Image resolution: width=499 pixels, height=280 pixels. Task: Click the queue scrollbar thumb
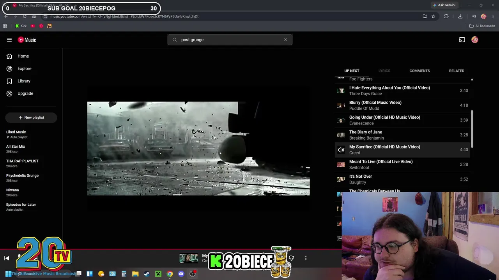coord(472,129)
